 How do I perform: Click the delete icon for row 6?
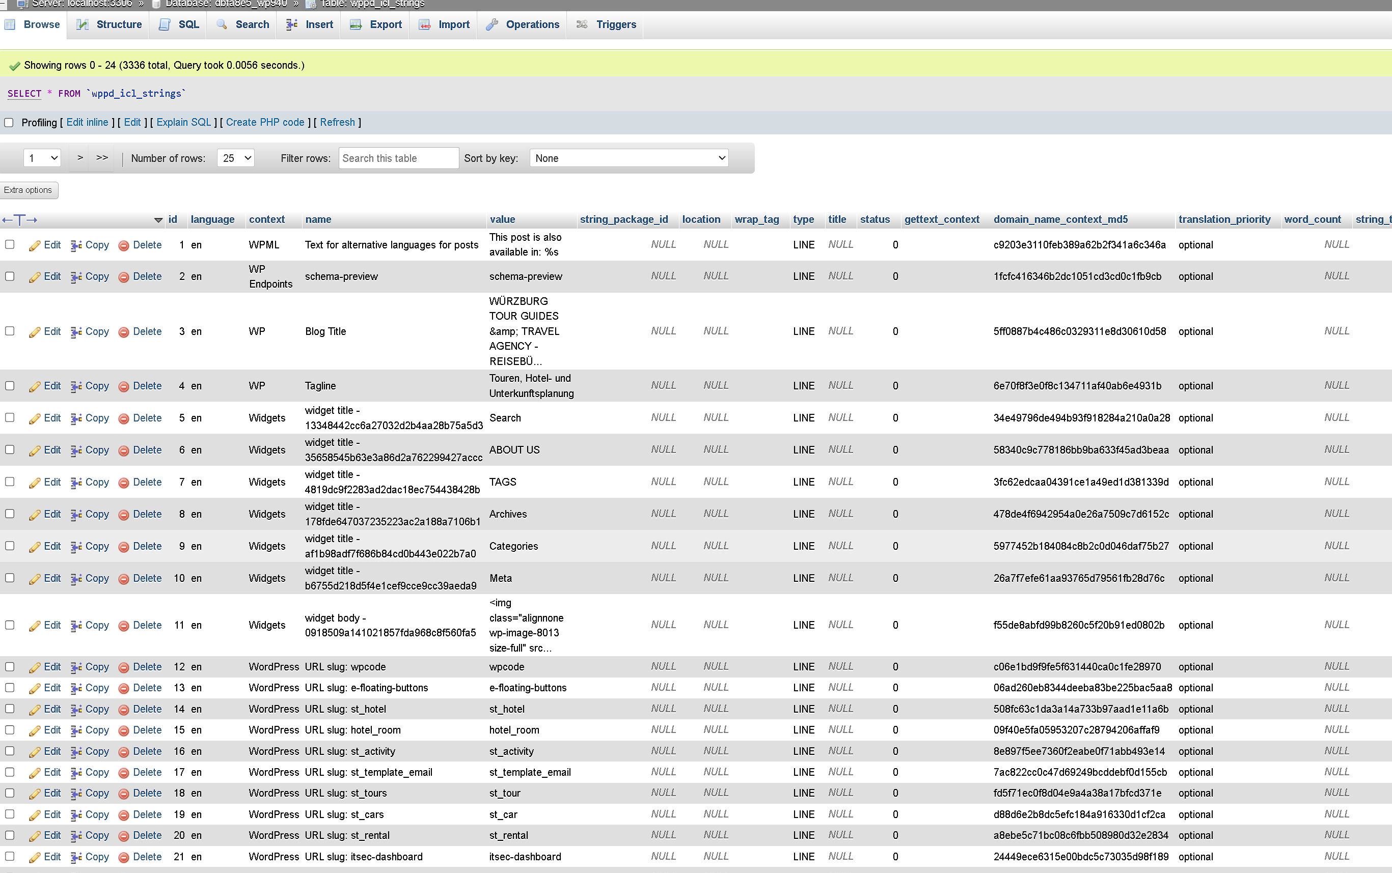pyautogui.click(x=124, y=450)
